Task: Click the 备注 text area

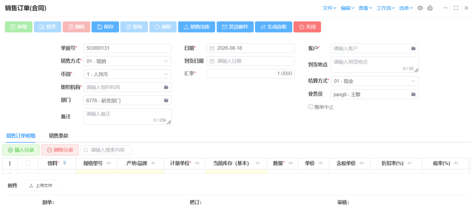Action: click(127, 116)
